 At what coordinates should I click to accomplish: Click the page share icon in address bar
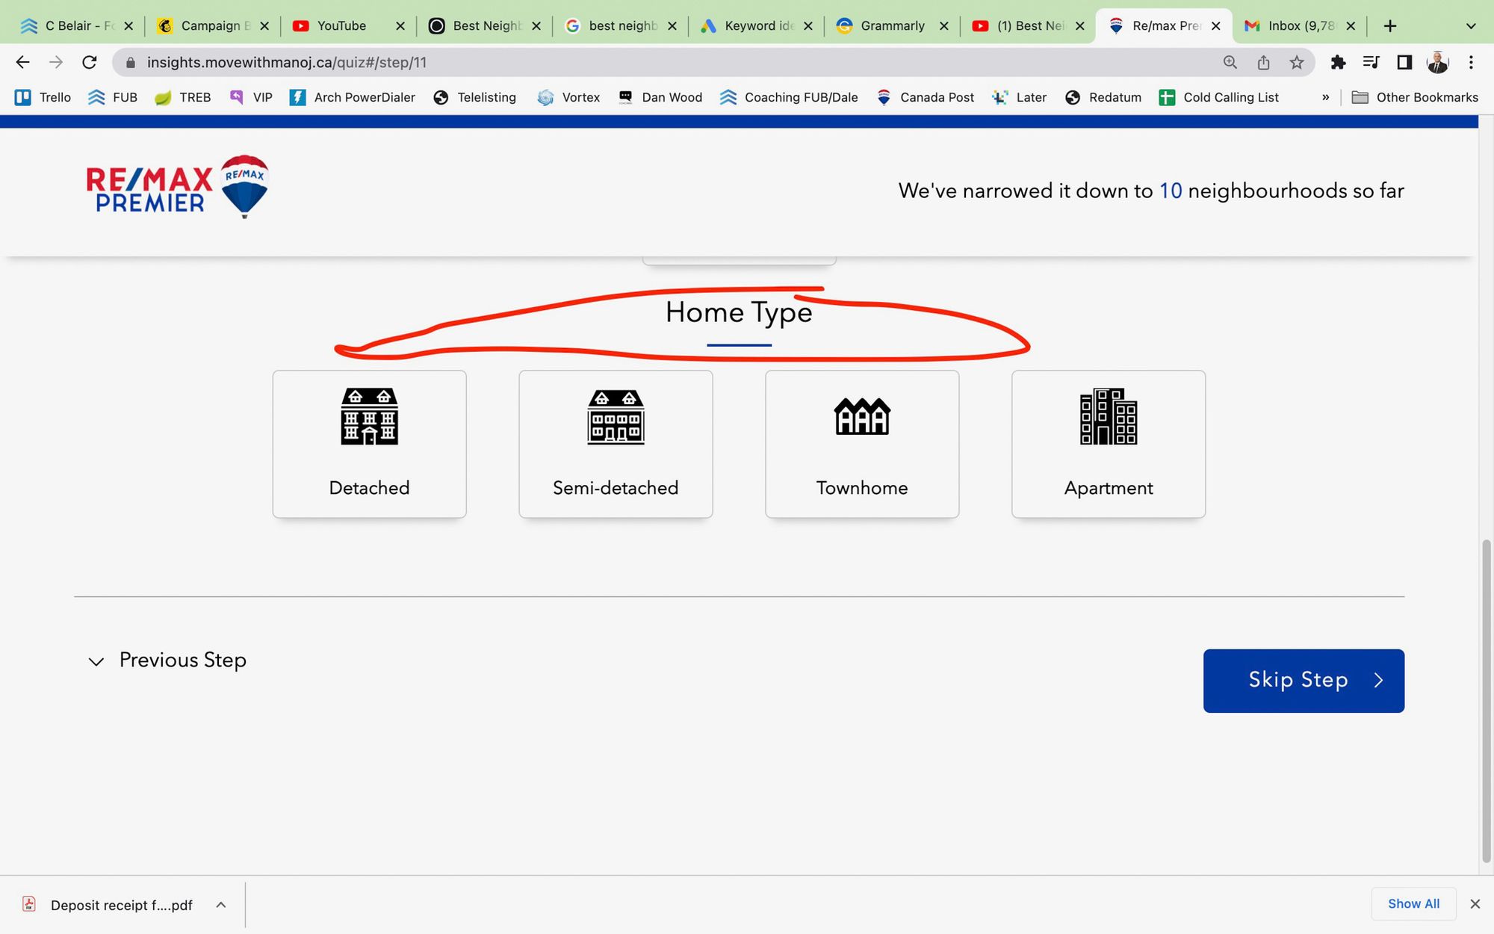tap(1263, 63)
